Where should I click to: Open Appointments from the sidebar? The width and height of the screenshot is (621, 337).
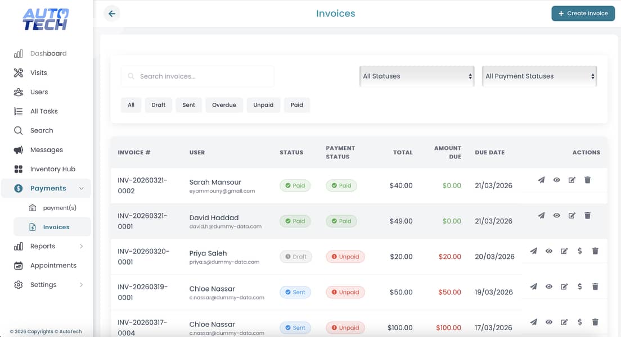pyautogui.click(x=53, y=265)
